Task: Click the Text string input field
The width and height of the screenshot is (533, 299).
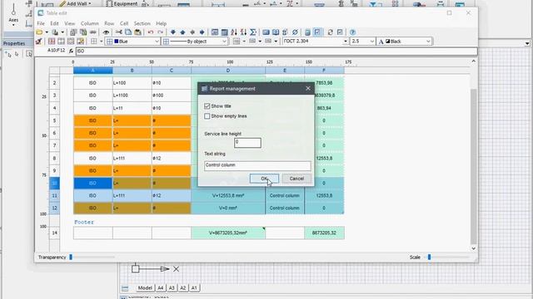Action: [257, 165]
